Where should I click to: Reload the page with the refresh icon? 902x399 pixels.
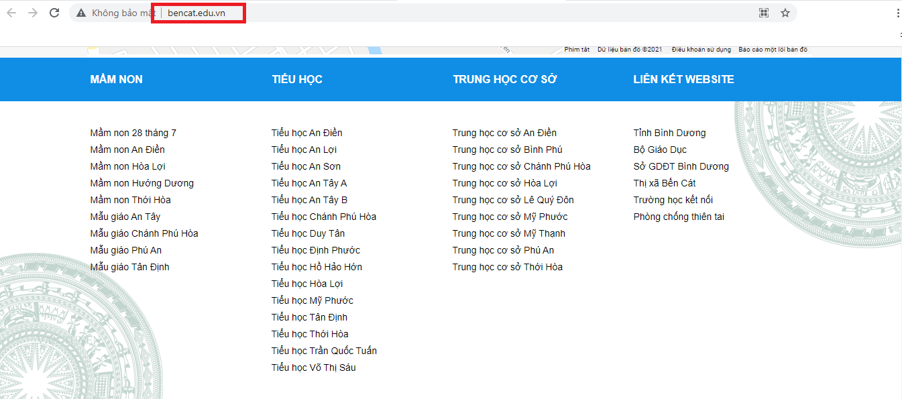coord(55,13)
